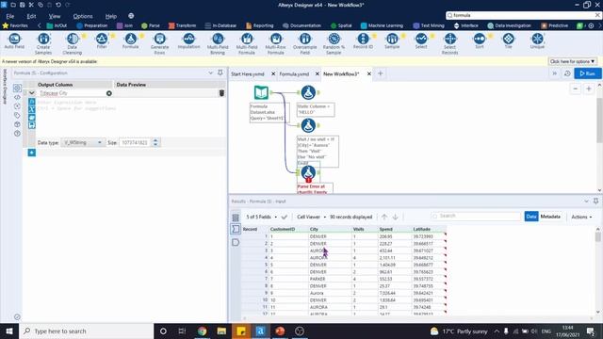
Task: Click the Run workflow button
Action: click(588, 73)
